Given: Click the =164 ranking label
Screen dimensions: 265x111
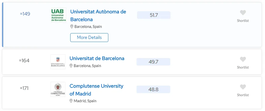Looking at the screenshot, I should (x=24, y=61).
